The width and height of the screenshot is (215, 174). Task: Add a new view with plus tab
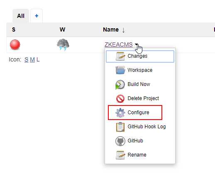pos(37,16)
